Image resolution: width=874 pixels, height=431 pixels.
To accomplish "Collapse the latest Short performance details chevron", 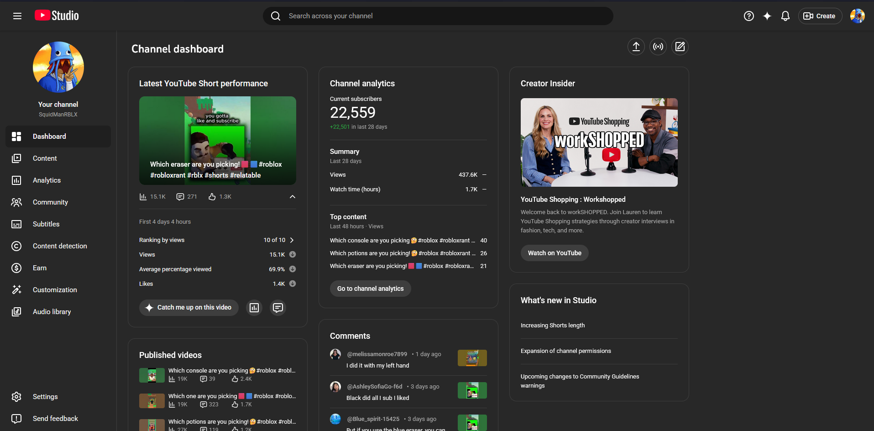I will 293,197.
